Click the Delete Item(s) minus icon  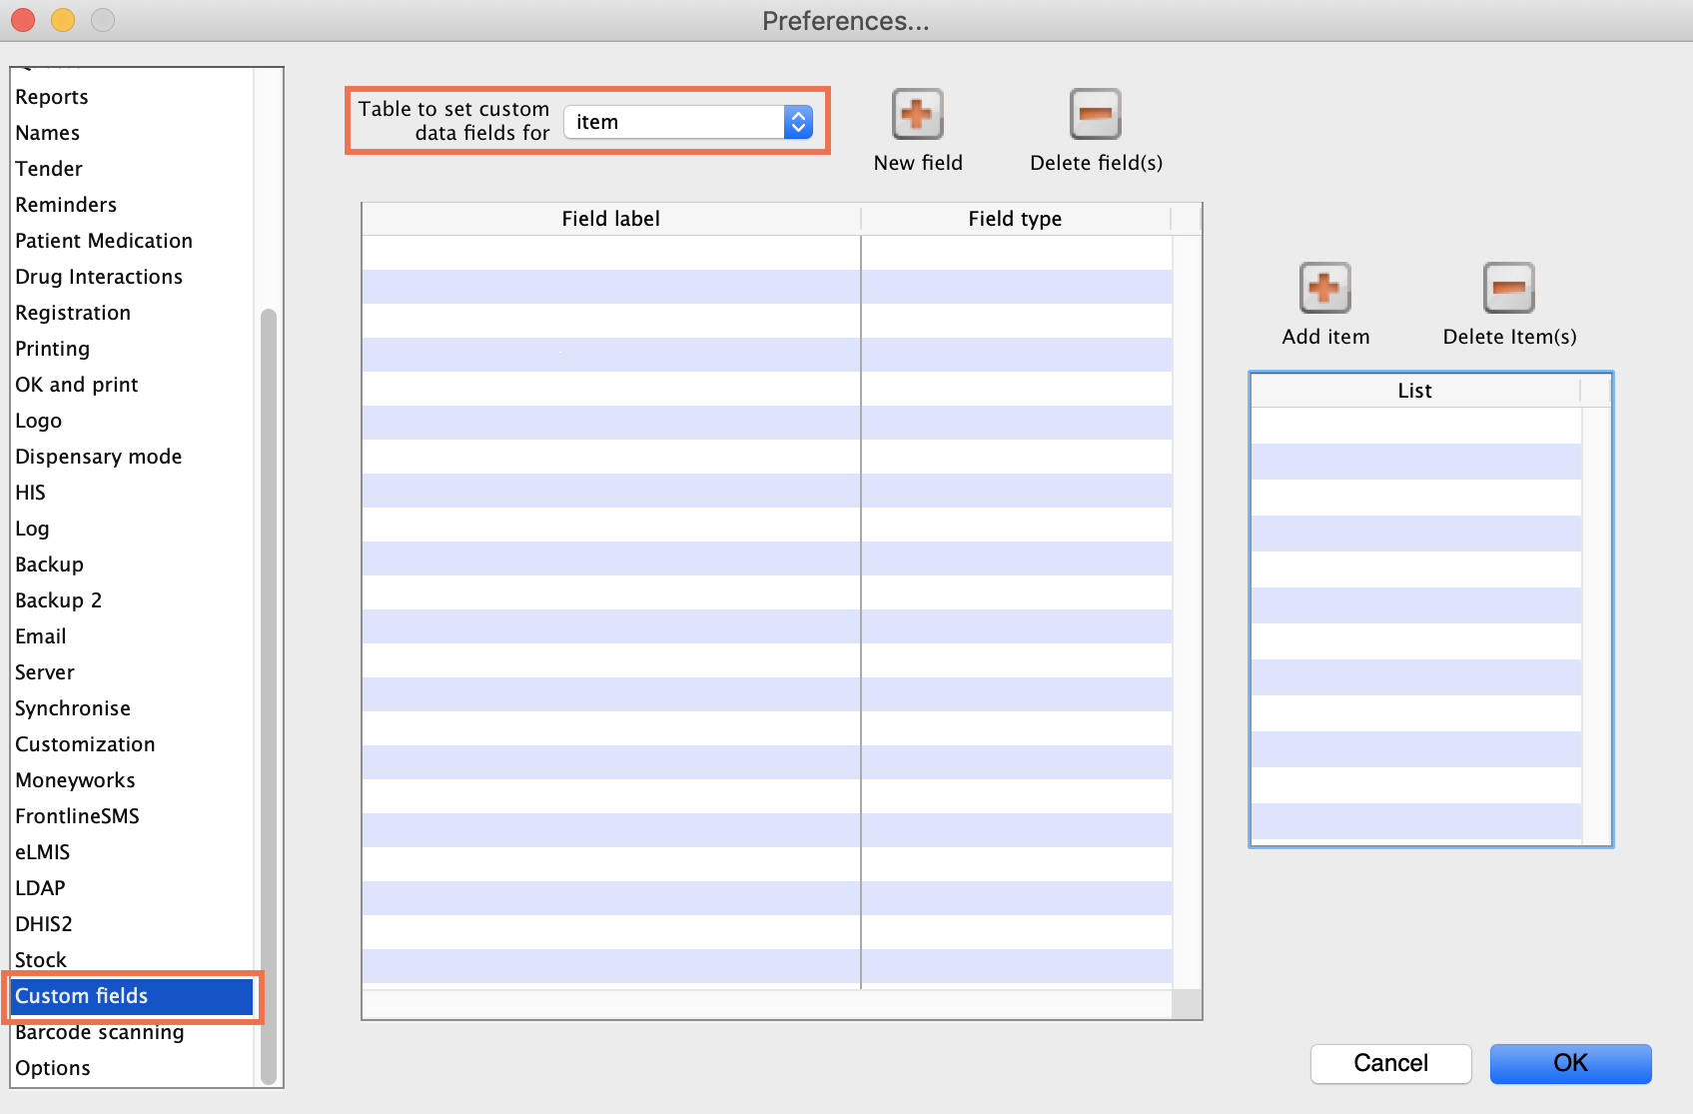coord(1508,289)
